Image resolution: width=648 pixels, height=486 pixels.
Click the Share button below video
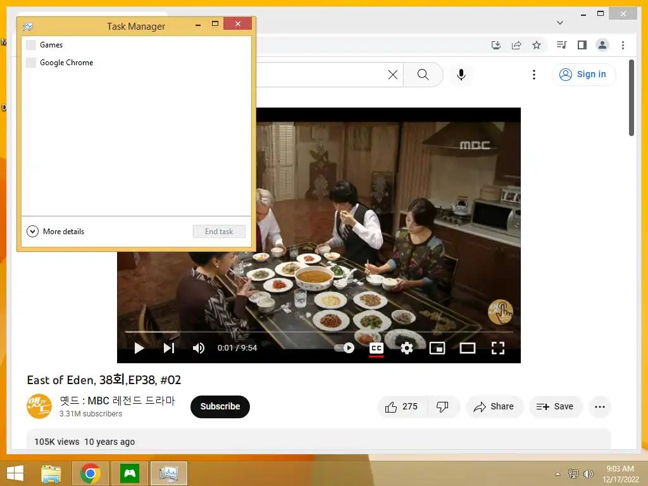[x=494, y=407]
